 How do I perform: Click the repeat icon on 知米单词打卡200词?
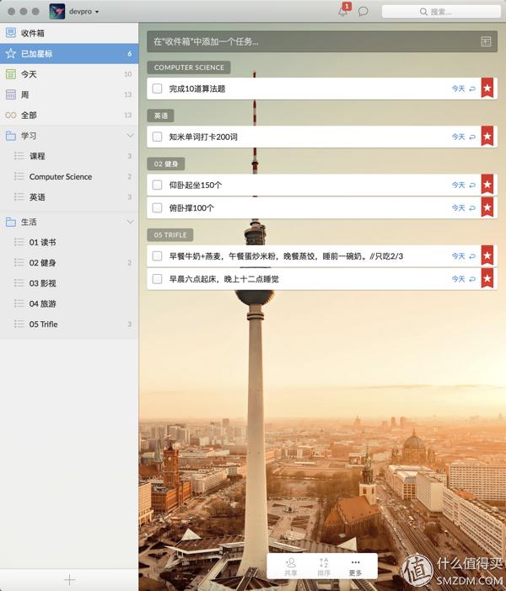[472, 137]
